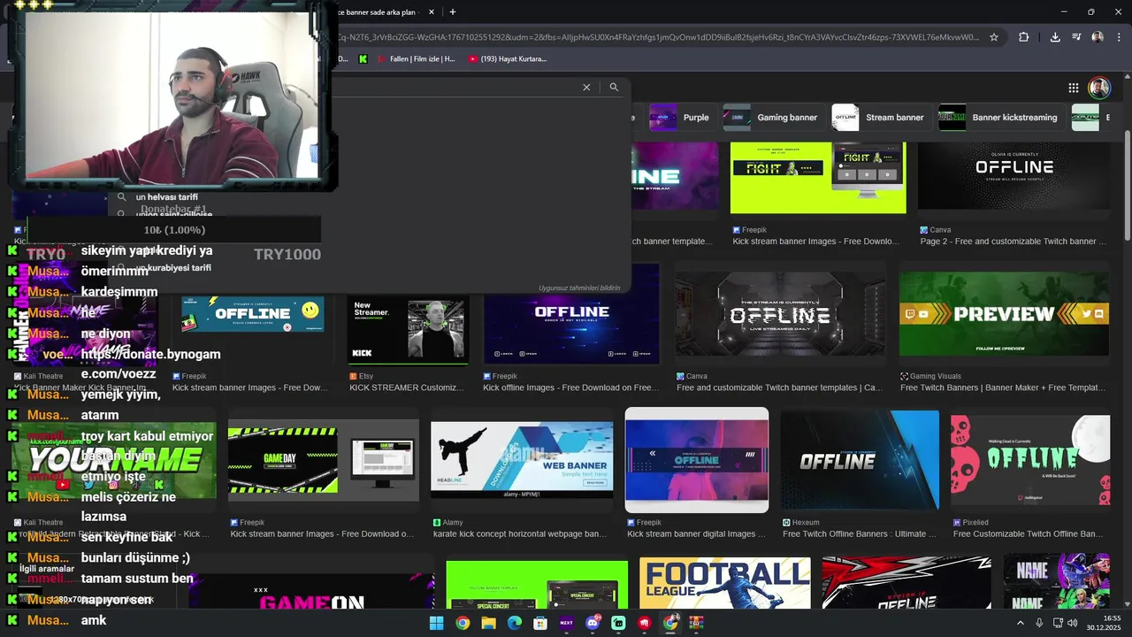The width and height of the screenshot is (1132, 637).
Task: Open 'Free Twitch Banners | Banner Maker' link
Action: click(1003, 388)
